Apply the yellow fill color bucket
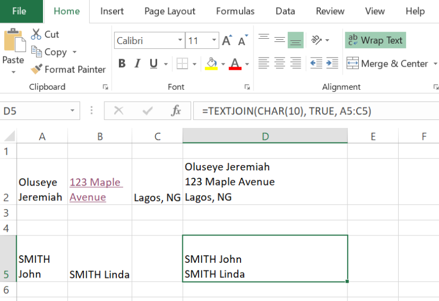 tap(211, 64)
